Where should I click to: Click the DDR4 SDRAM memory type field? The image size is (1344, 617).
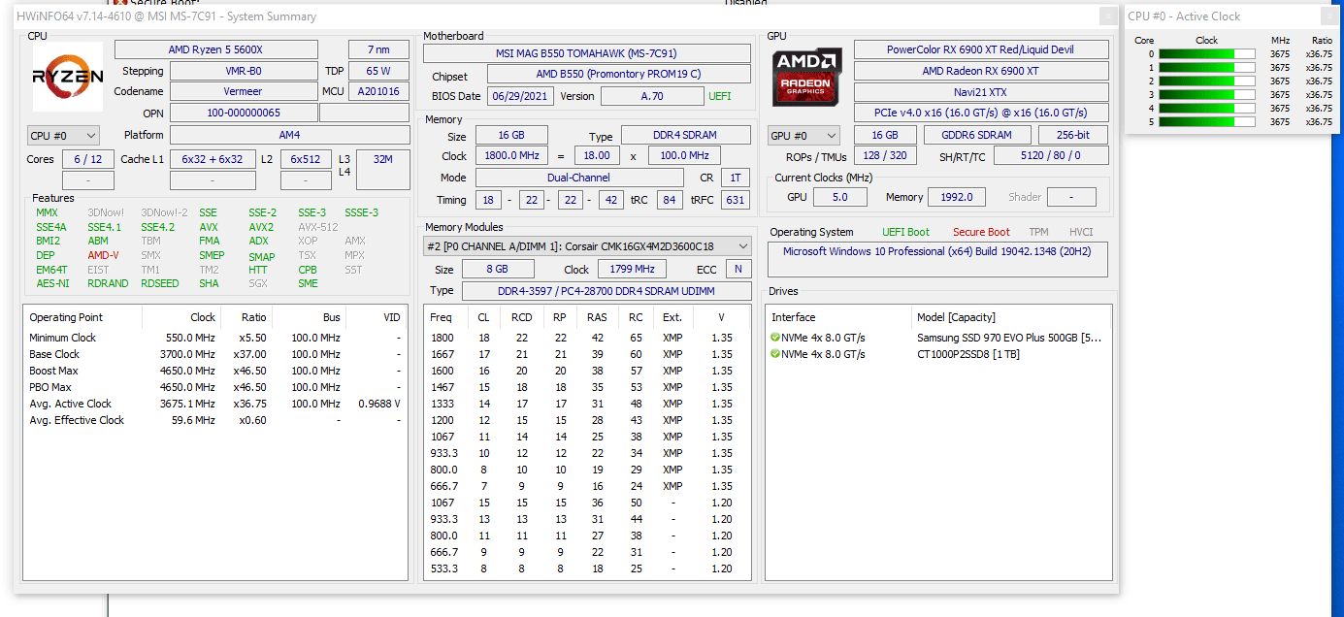coord(686,135)
